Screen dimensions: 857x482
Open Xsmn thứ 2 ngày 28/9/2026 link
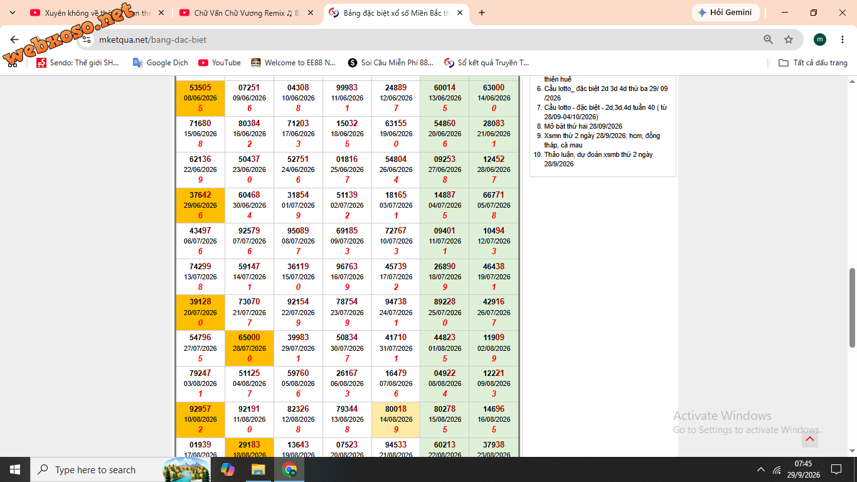(602, 141)
